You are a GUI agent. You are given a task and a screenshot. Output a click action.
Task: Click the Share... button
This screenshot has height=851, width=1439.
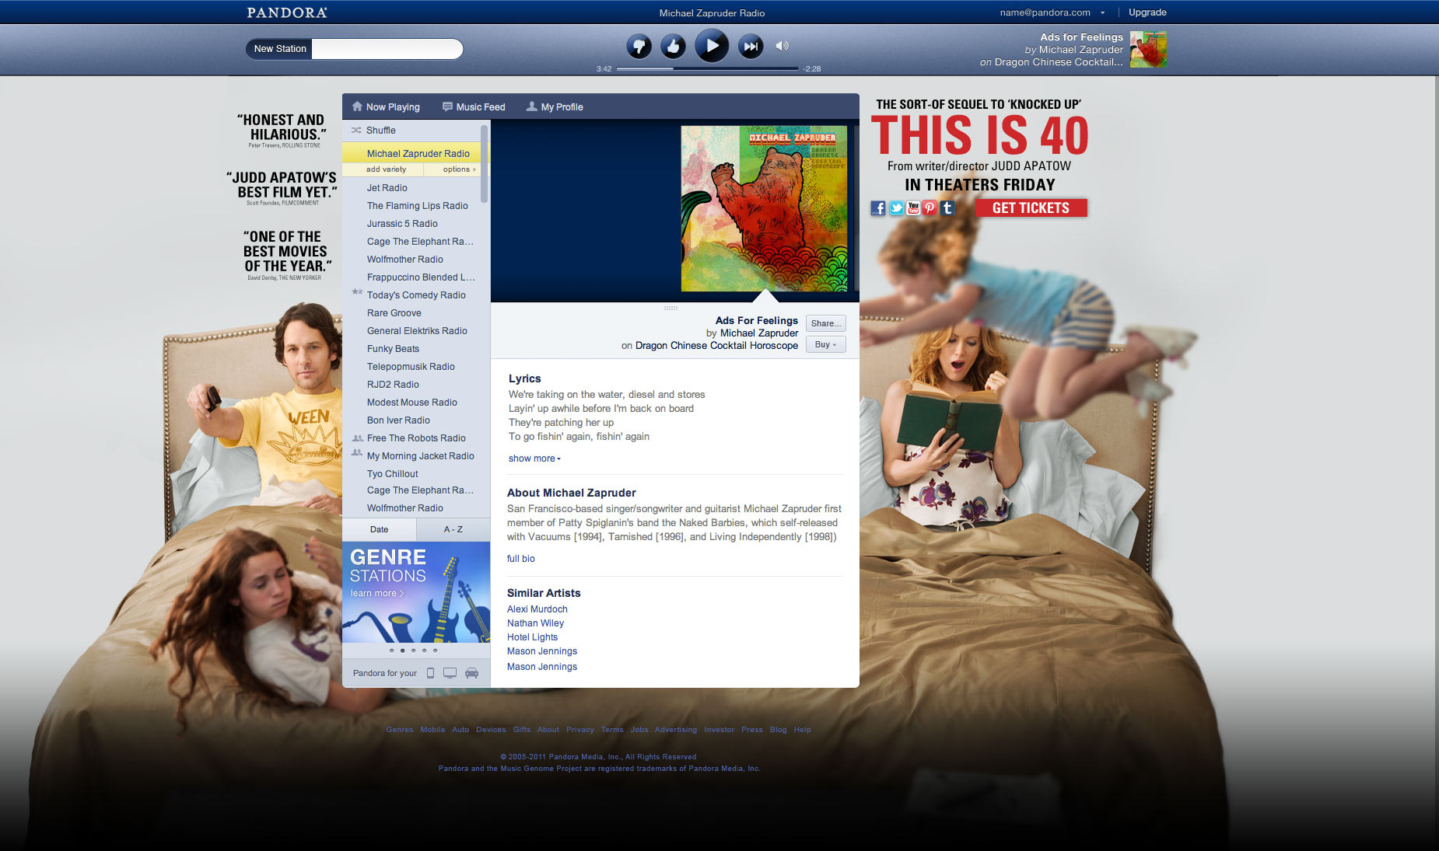pos(825,323)
